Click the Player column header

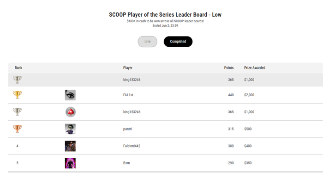click(128, 68)
